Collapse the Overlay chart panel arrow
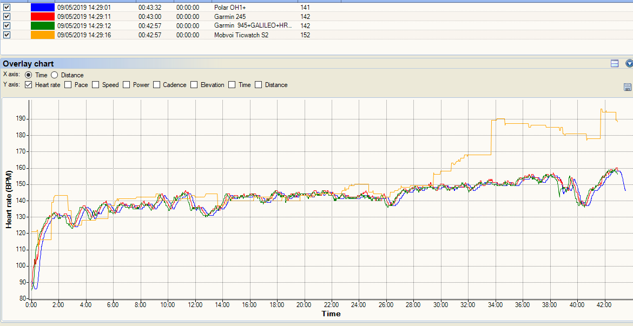The width and height of the screenshot is (633, 326). tap(629, 63)
